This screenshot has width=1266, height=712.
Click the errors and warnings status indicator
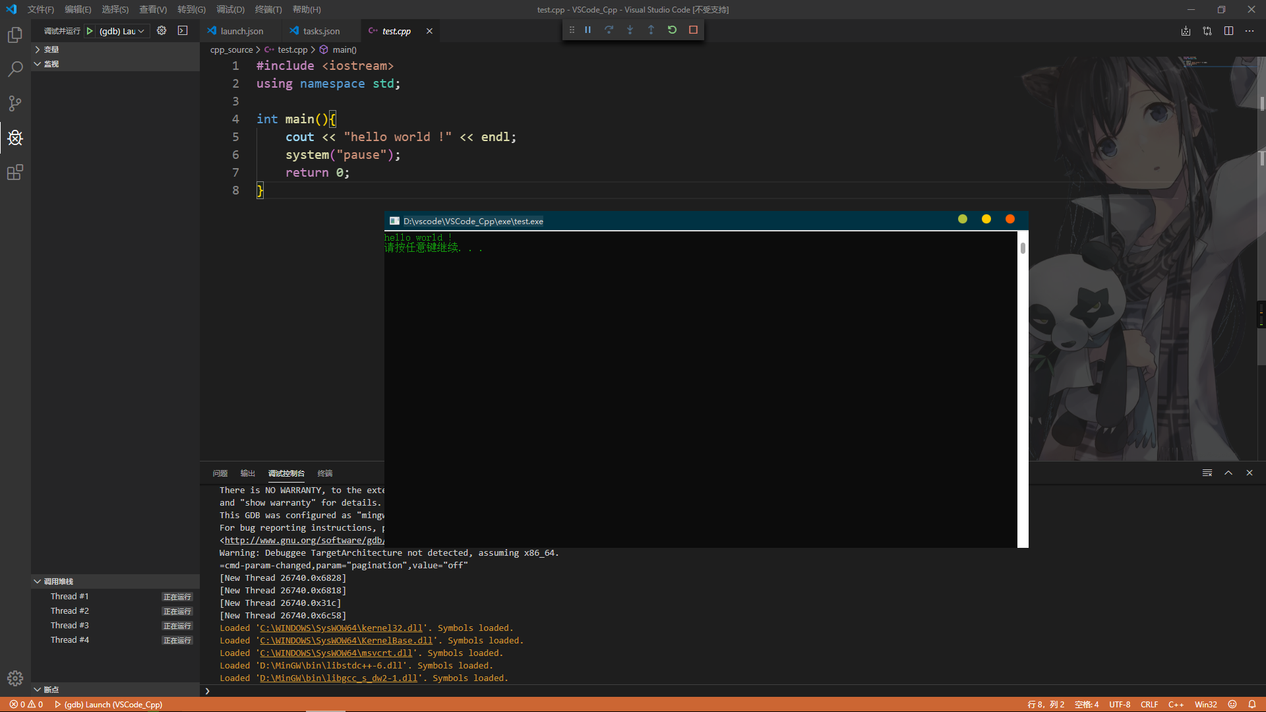(x=26, y=704)
